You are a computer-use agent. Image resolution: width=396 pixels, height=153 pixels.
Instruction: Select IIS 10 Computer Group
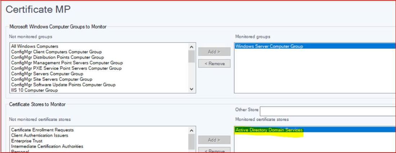click(x=34, y=90)
